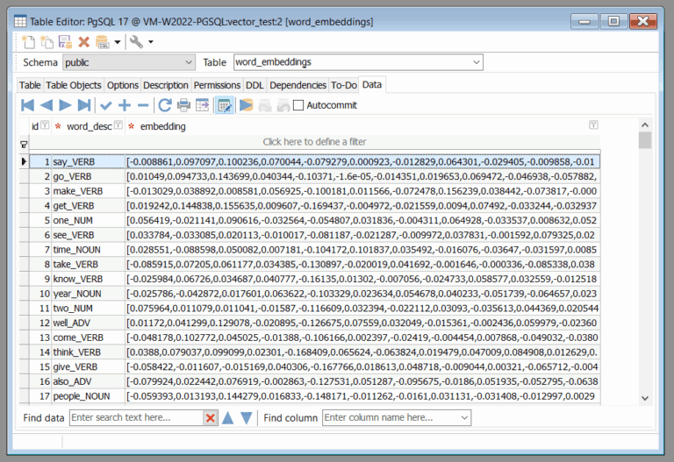This screenshot has width=674, height=462.
Task: Refresh the table data
Action: [165, 105]
